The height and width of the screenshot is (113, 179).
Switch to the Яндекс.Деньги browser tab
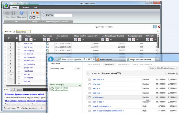click(x=111, y=60)
